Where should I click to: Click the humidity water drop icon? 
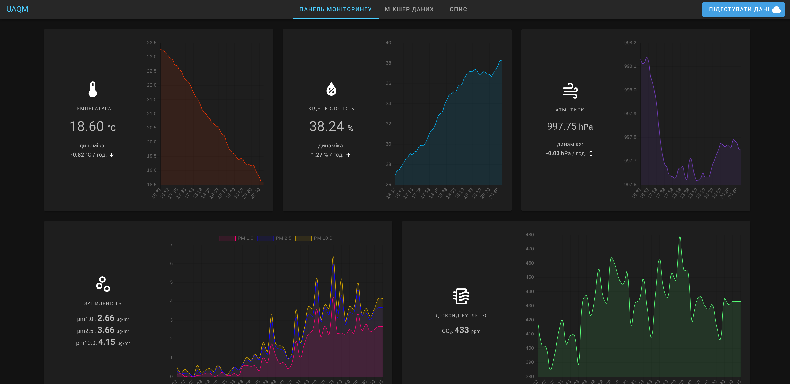pyautogui.click(x=331, y=89)
